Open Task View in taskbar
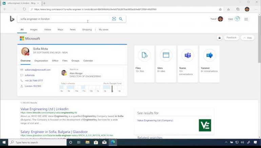This screenshot has height=148, width=261. pyautogui.click(x=79, y=142)
